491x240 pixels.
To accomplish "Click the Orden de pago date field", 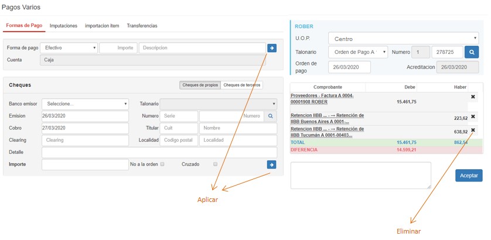I will (x=349, y=67).
